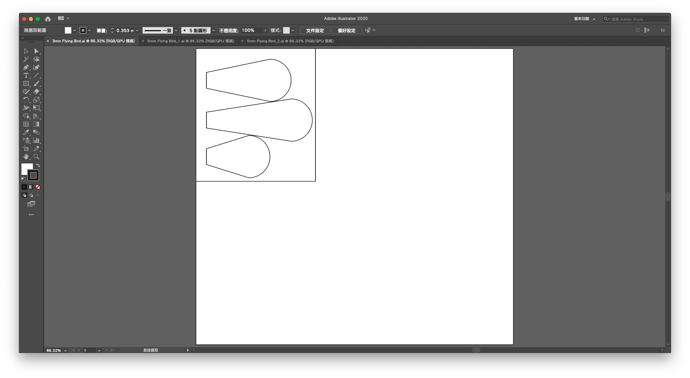Viewport: 690px width, 378px height.
Task: Switch to Draw Behind mode
Action: (x=31, y=195)
